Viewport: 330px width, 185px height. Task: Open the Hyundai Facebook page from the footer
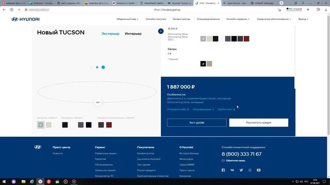tap(223, 170)
